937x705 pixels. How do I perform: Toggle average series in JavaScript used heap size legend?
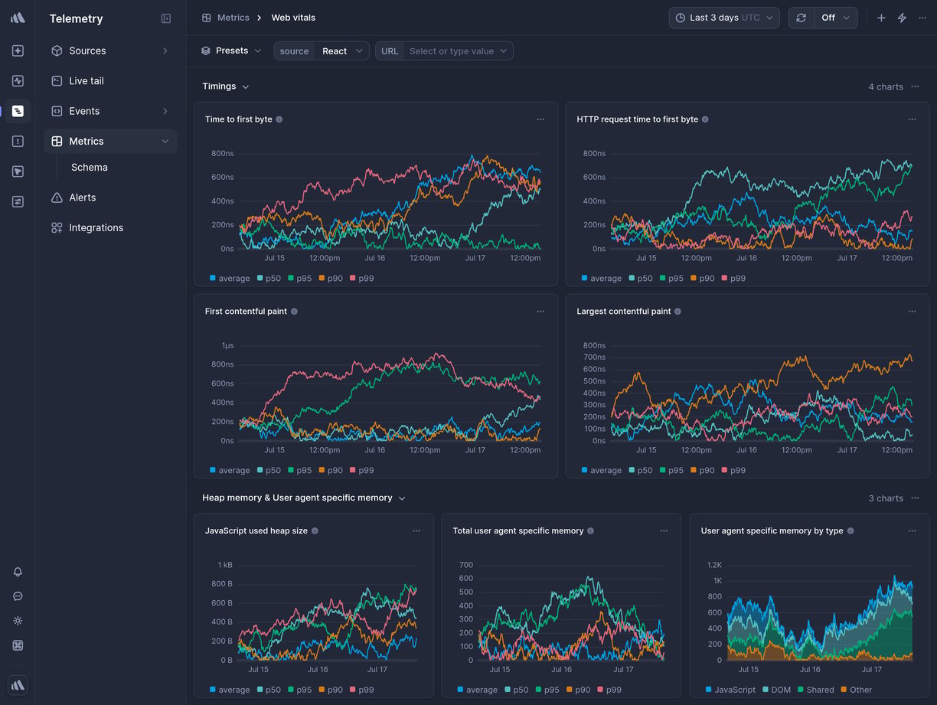coord(230,690)
